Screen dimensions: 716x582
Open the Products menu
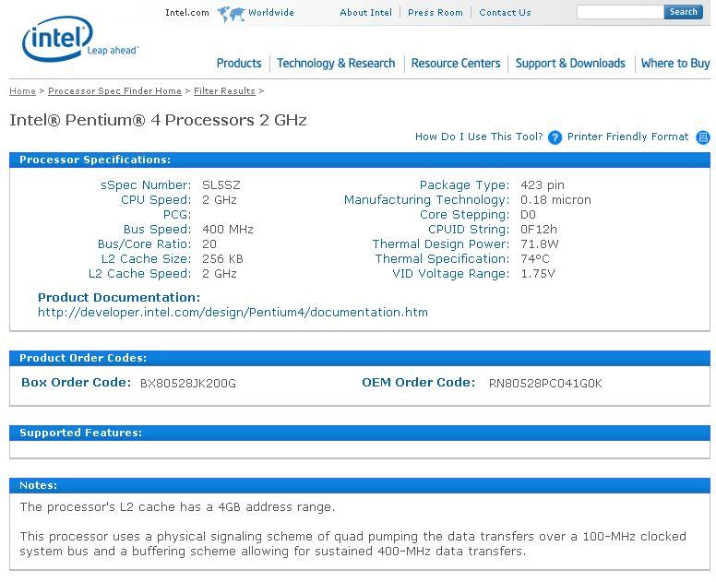(239, 64)
